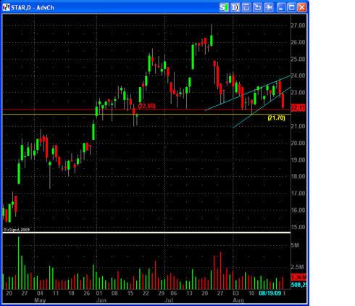355x306 pixels.
Task: Click the '06' date label on time axis
Action: [x=174, y=294]
